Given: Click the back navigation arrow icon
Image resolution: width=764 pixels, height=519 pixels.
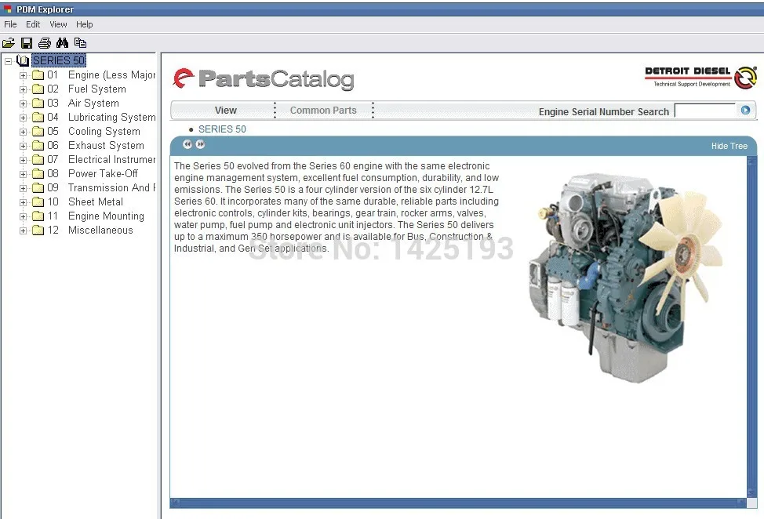Looking at the screenshot, I should tap(187, 144).
